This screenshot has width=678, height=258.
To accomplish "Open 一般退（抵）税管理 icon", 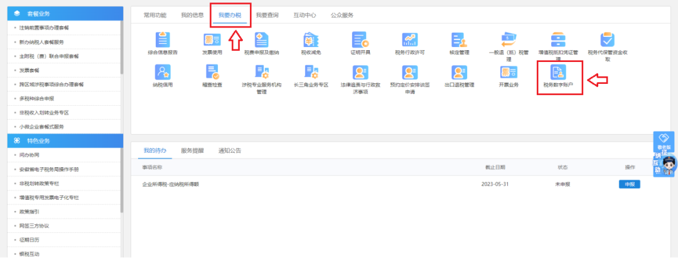I will pos(508,39).
